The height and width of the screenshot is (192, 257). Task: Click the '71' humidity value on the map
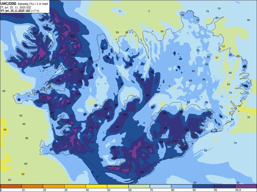(120, 11)
